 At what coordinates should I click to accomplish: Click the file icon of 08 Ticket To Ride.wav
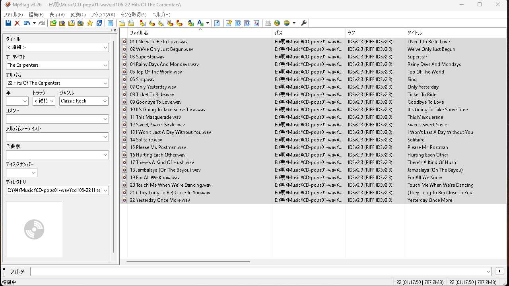click(124, 95)
